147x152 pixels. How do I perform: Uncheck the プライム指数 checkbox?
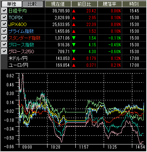(4, 31)
